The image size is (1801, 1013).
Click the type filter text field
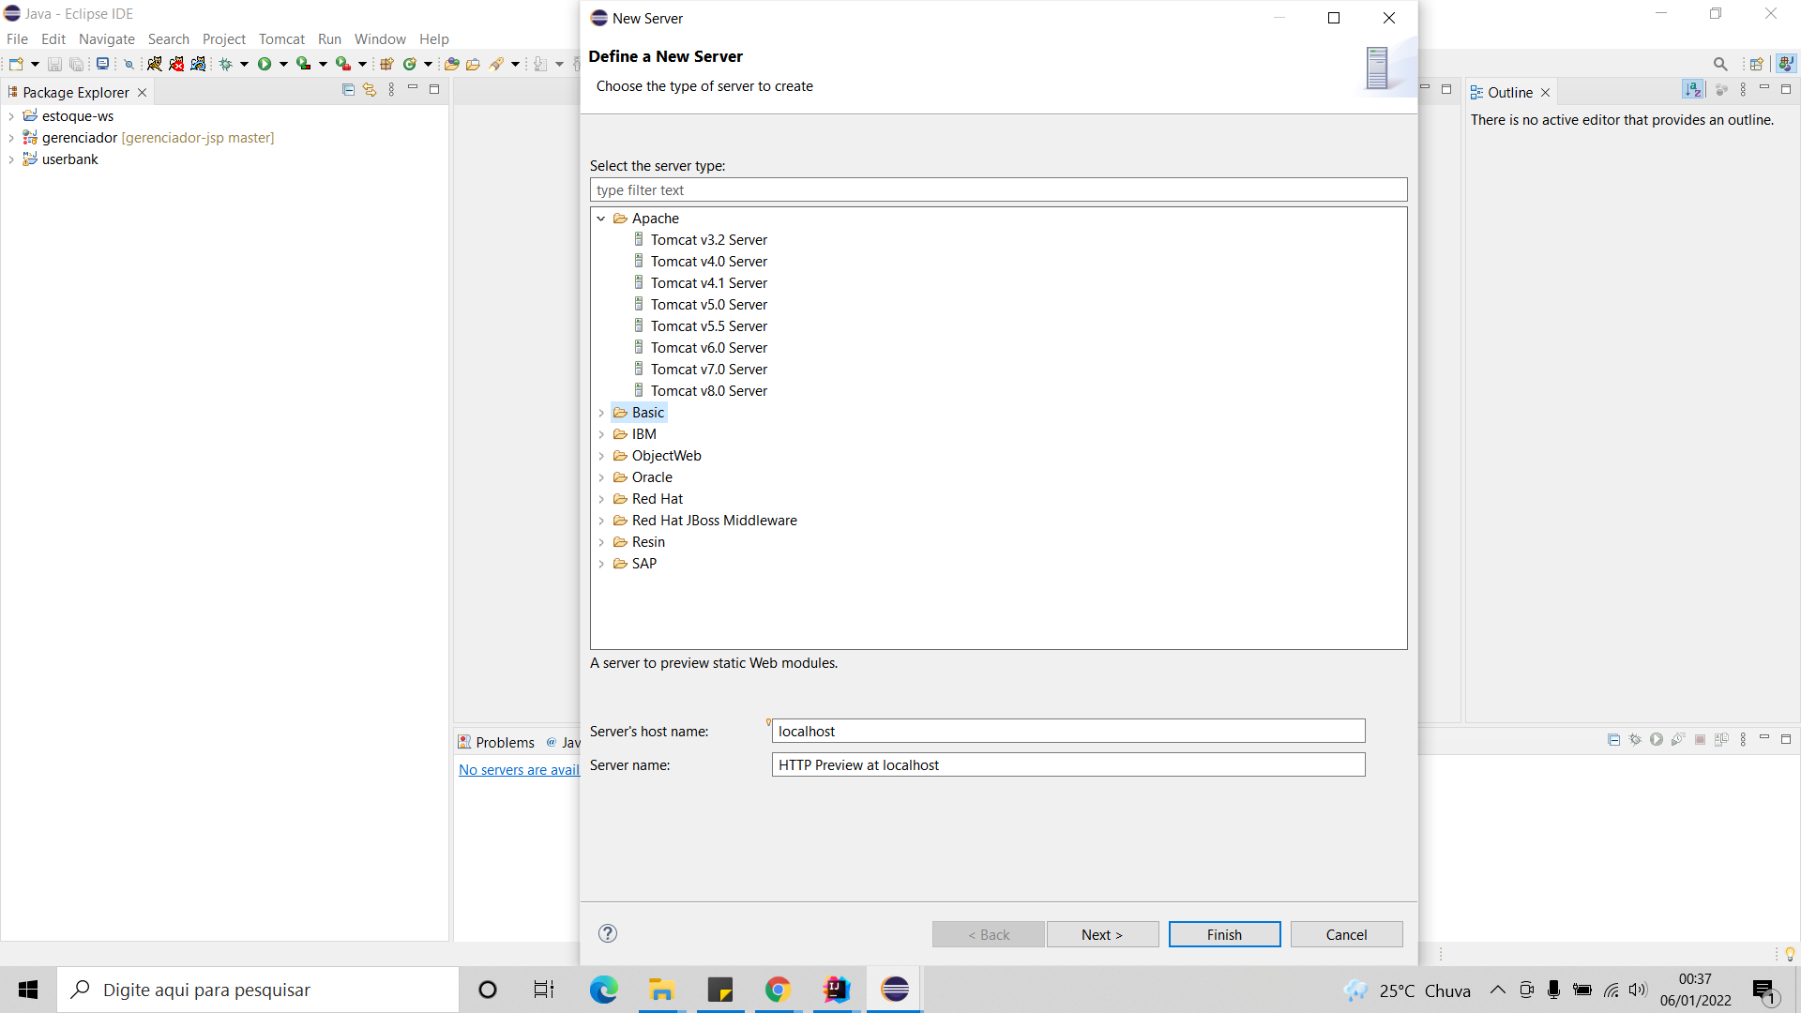(x=998, y=189)
